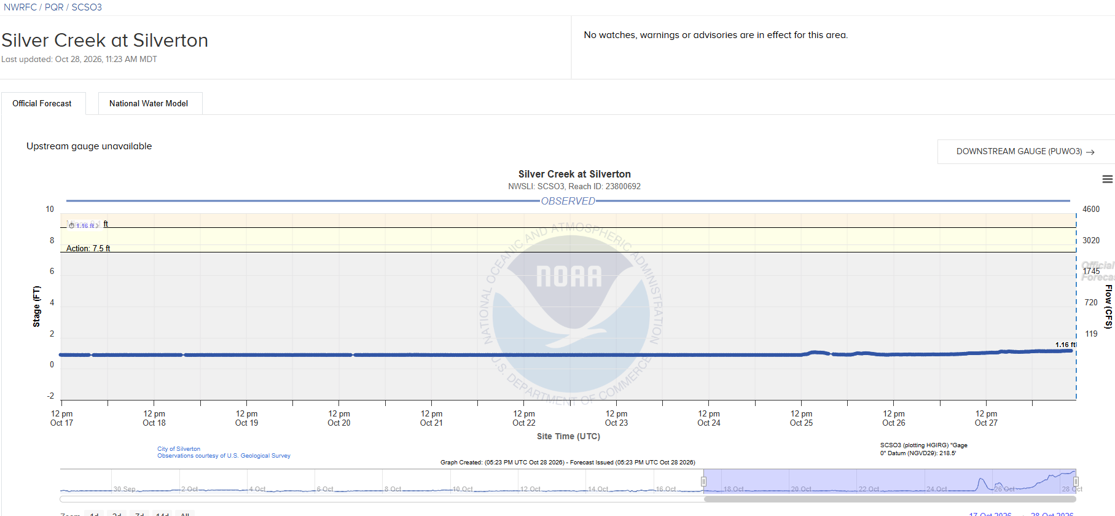Click the 'Flow (CFS)' axis title

(x=1108, y=307)
